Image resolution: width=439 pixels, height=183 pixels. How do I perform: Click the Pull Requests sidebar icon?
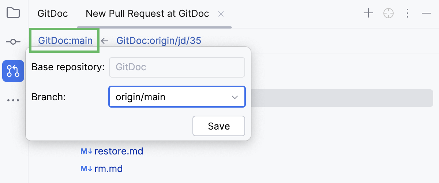point(13,71)
